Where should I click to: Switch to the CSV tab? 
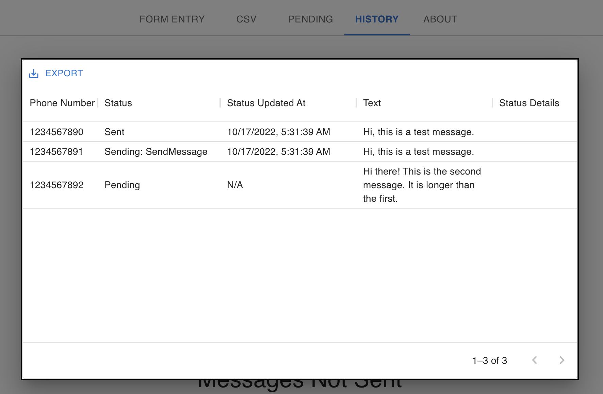click(246, 19)
